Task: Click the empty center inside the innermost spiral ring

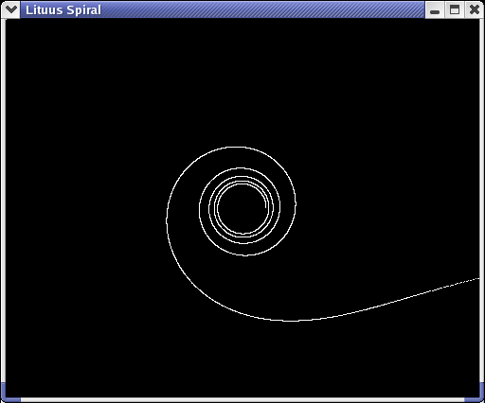Action: pos(242,208)
